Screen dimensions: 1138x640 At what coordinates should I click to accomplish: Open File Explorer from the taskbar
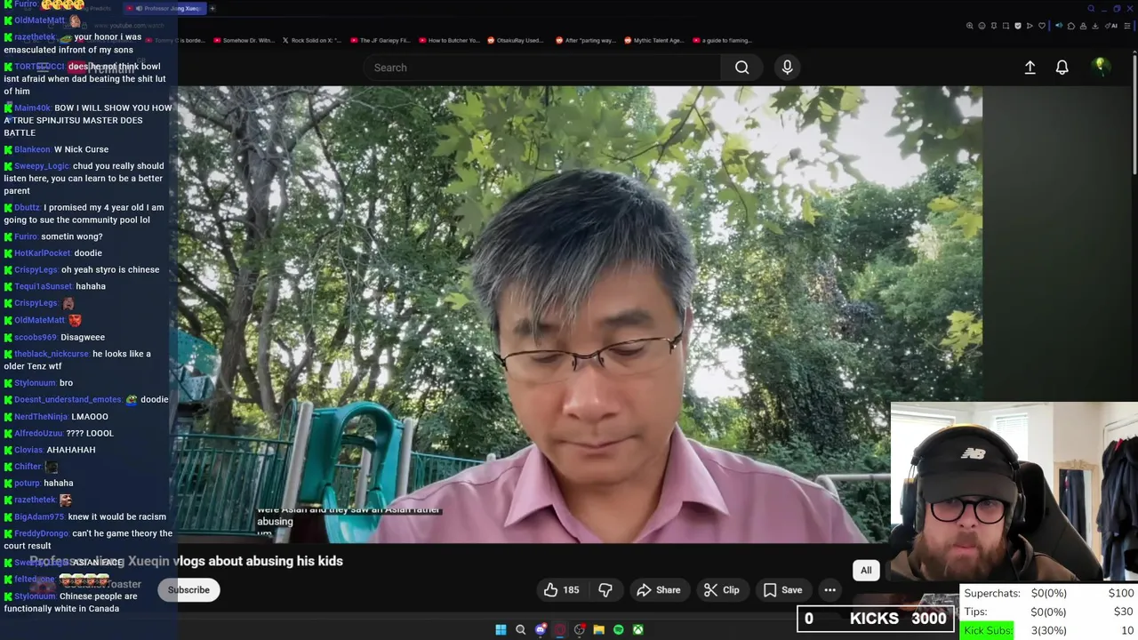click(x=598, y=629)
